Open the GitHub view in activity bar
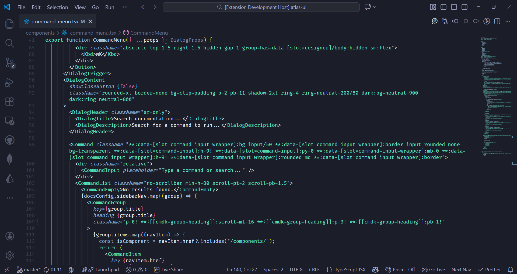Screen dimensions: 517x274 click(x=10, y=140)
